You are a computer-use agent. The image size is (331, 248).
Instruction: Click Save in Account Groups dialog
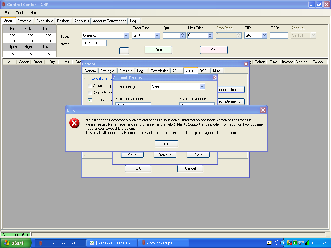pyautogui.click(x=132, y=155)
